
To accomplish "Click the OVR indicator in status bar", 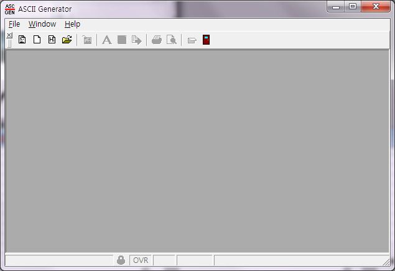I will (x=141, y=260).
